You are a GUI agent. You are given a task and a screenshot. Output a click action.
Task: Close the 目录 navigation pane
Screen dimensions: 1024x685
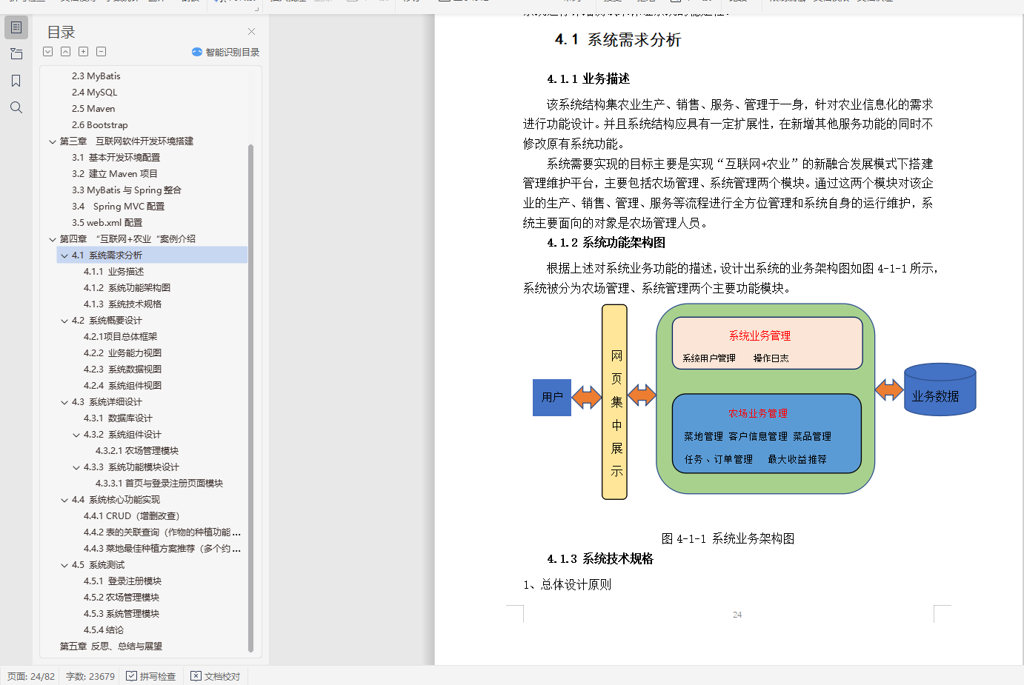point(251,31)
